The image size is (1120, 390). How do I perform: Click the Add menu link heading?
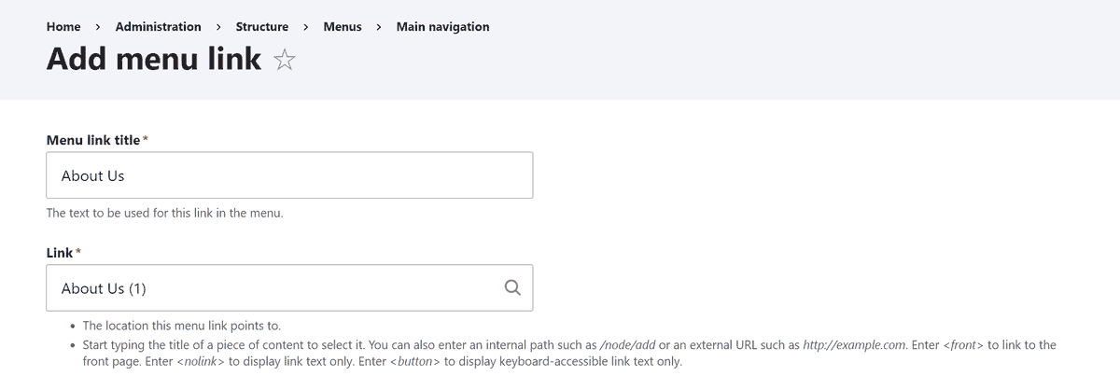pyautogui.click(x=154, y=60)
